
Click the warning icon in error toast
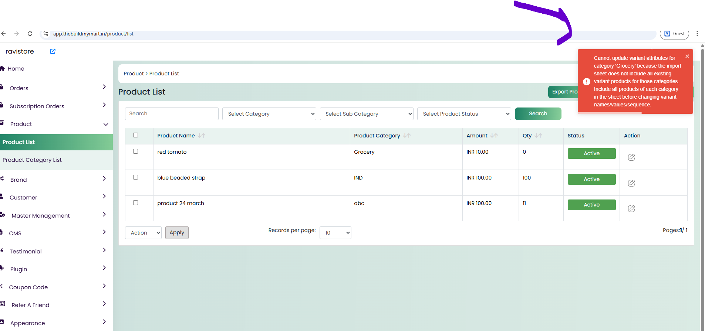[587, 82]
